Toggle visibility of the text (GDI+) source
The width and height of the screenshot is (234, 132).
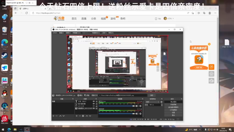(x=94, y=101)
